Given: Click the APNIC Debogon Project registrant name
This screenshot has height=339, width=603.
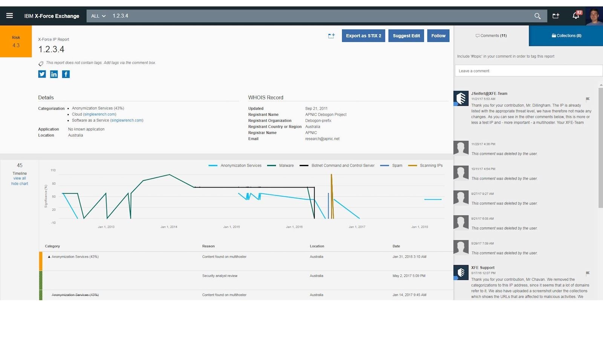Looking at the screenshot, I should 326,115.
